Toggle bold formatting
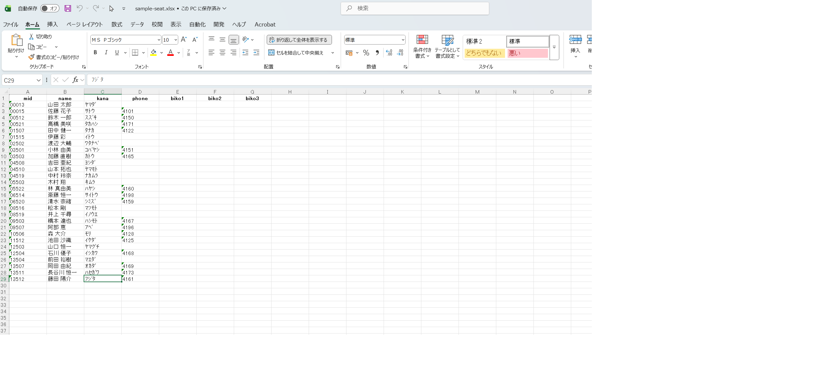 coord(95,52)
